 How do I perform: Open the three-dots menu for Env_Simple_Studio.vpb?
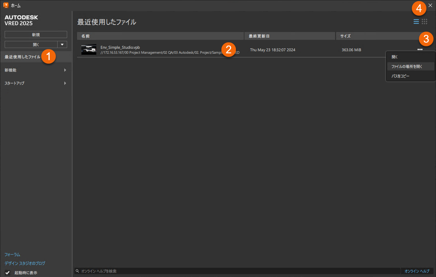[x=420, y=49]
